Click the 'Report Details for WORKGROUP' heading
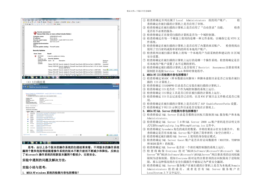The width and height of the screenshot is (278, 196). coord(44,94)
